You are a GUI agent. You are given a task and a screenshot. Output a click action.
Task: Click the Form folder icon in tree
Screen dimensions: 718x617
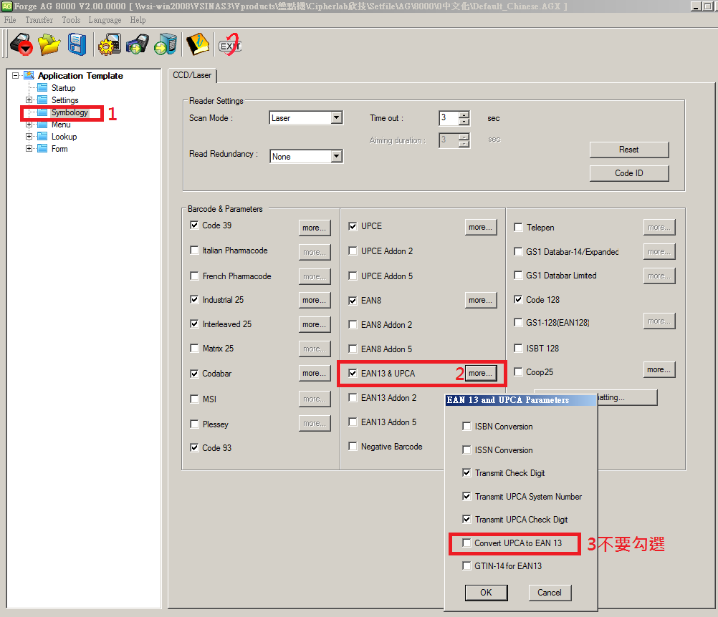42,148
